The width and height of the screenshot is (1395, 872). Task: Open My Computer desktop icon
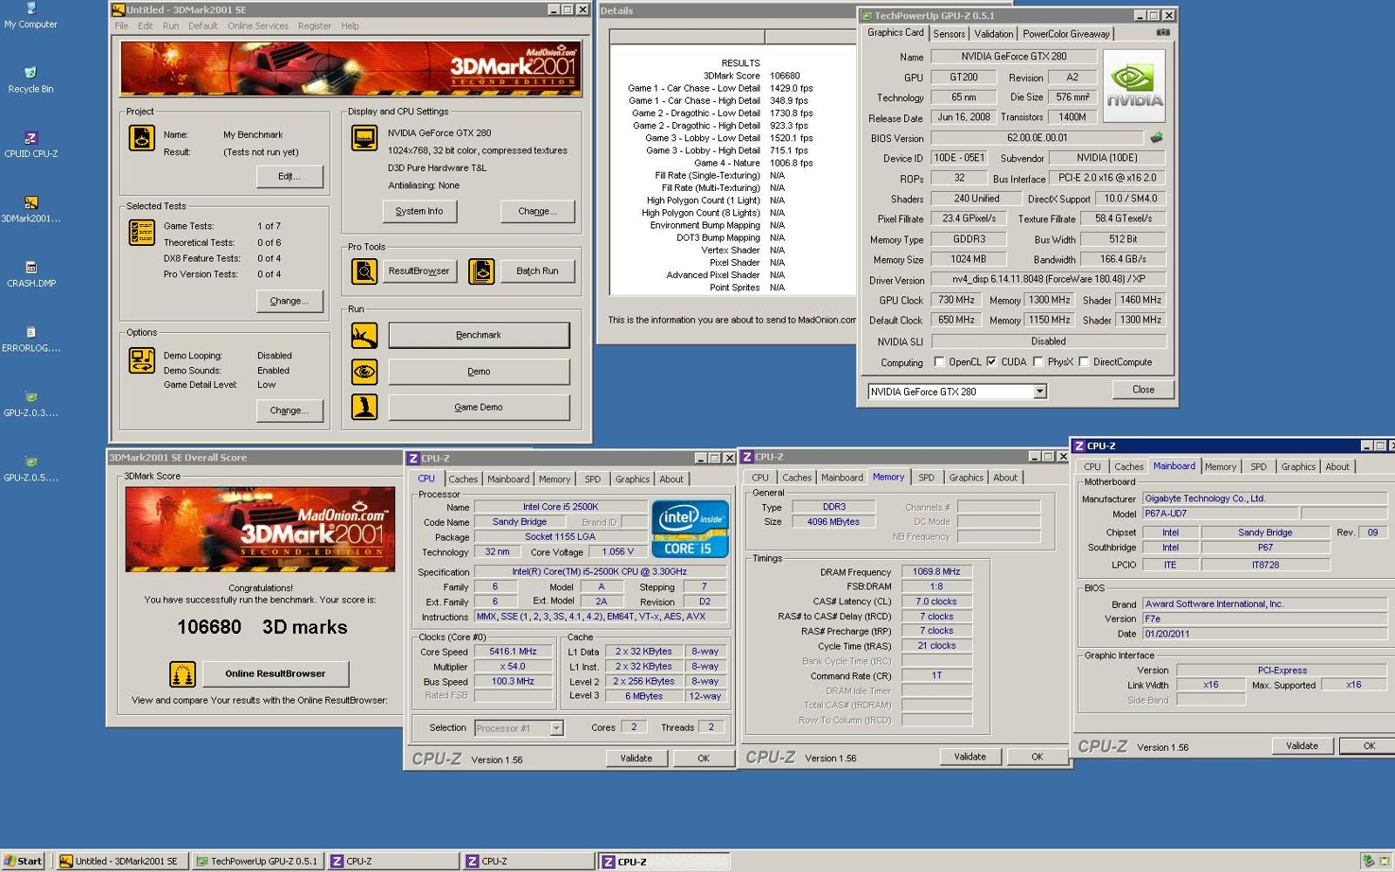point(31,15)
